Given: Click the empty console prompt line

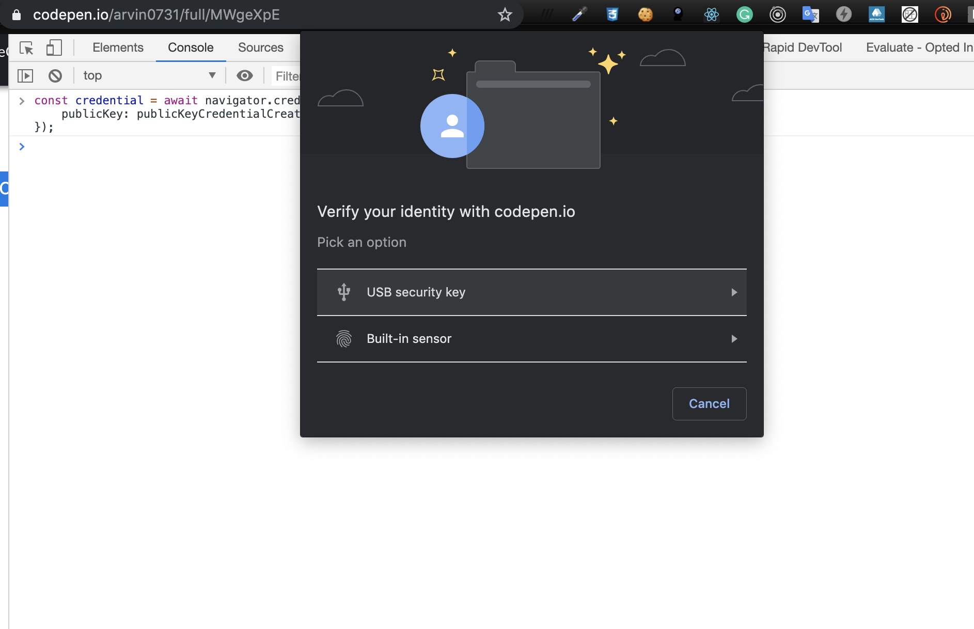Looking at the screenshot, I should (x=496, y=147).
